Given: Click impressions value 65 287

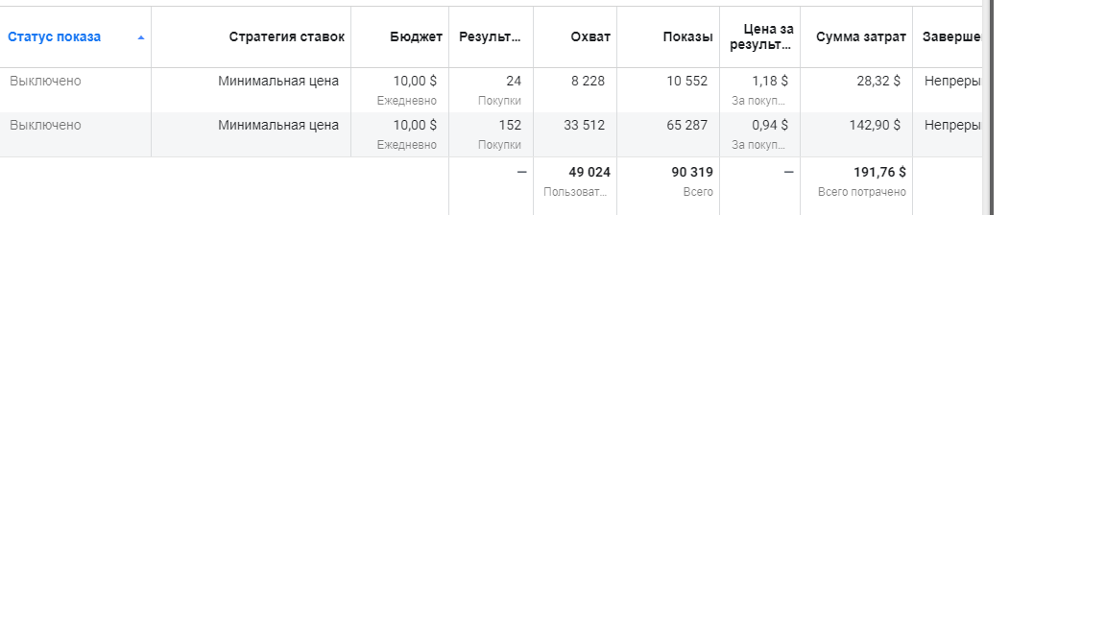Looking at the screenshot, I should tap(687, 126).
